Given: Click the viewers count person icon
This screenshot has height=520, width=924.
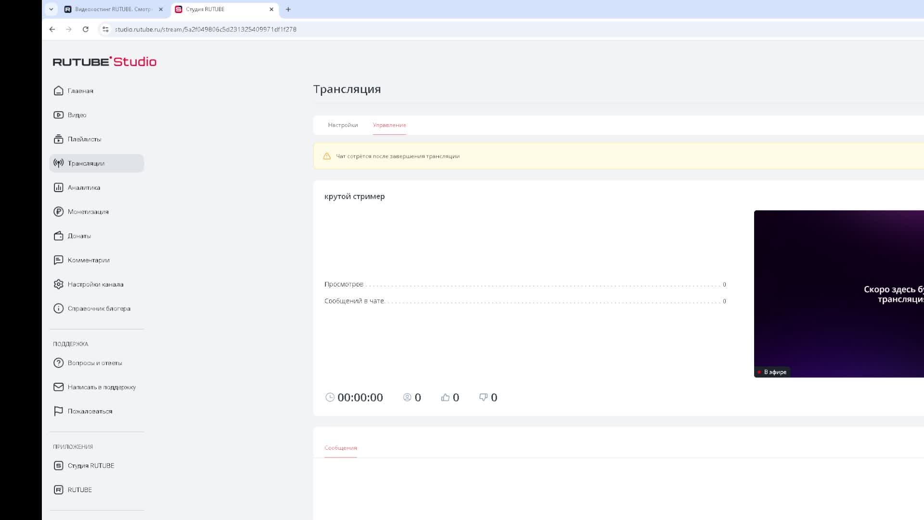Looking at the screenshot, I should (x=407, y=397).
